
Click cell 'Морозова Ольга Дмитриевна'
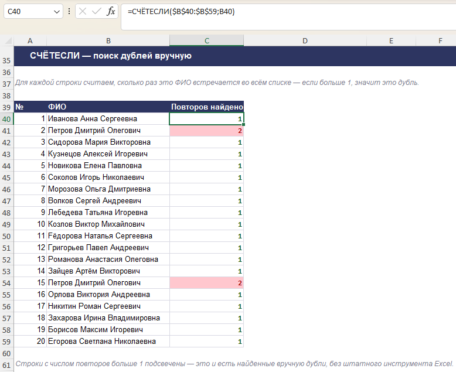(x=108, y=189)
